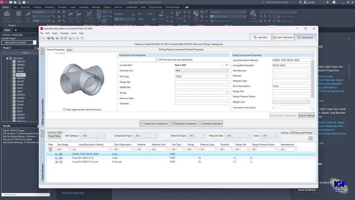Viewport: 355px width, 200px height.
Task: Open the Specs menu in Spec Editor
Action: pos(55,33)
